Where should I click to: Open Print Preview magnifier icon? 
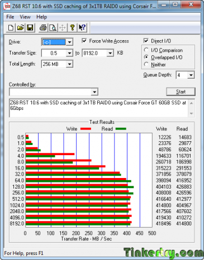(x=53, y=28)
